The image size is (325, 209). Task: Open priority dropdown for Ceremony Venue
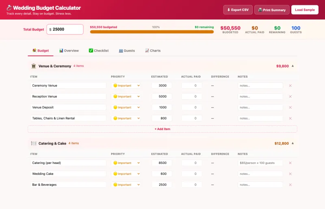126,86
